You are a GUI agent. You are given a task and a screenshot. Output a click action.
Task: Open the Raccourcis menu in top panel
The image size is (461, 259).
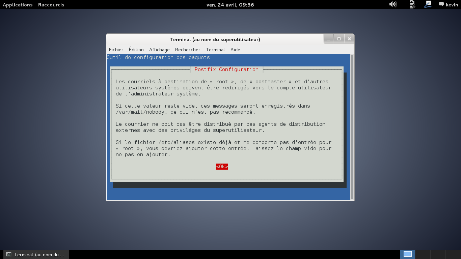(51, 5)
